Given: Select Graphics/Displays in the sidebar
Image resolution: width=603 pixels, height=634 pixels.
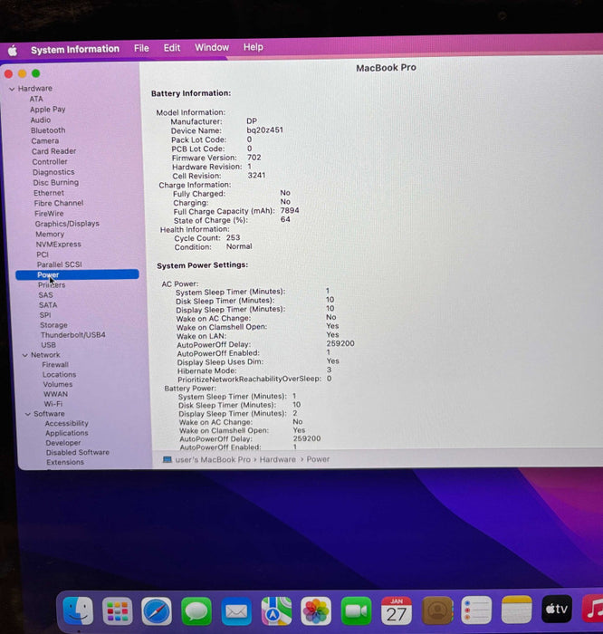Looking at the screenshot, I should [67, 224].
